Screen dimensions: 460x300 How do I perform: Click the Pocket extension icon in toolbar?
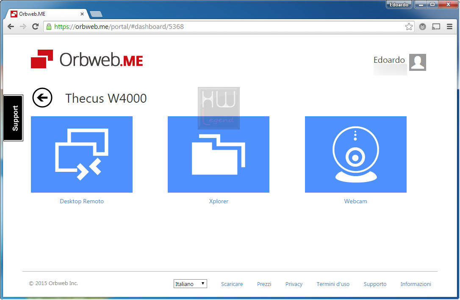[x=422, y=27]
